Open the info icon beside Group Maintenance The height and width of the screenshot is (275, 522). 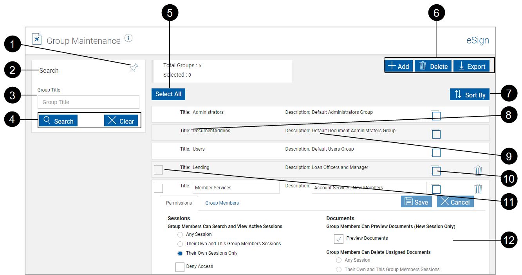pyautogui.click(x=128, y=38)
